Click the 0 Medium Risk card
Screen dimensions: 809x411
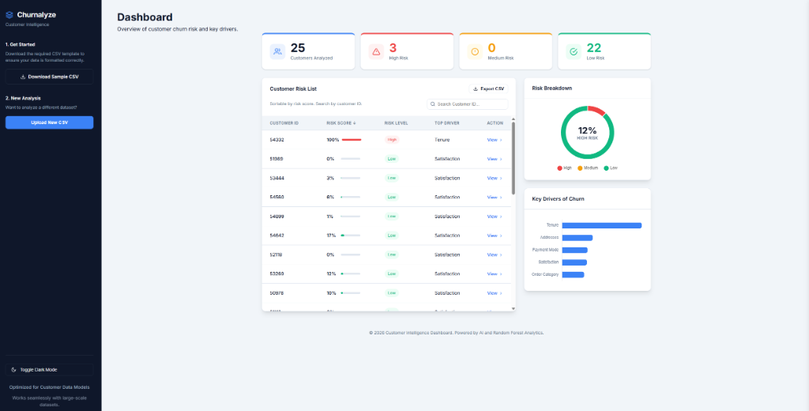pos(506,51)
